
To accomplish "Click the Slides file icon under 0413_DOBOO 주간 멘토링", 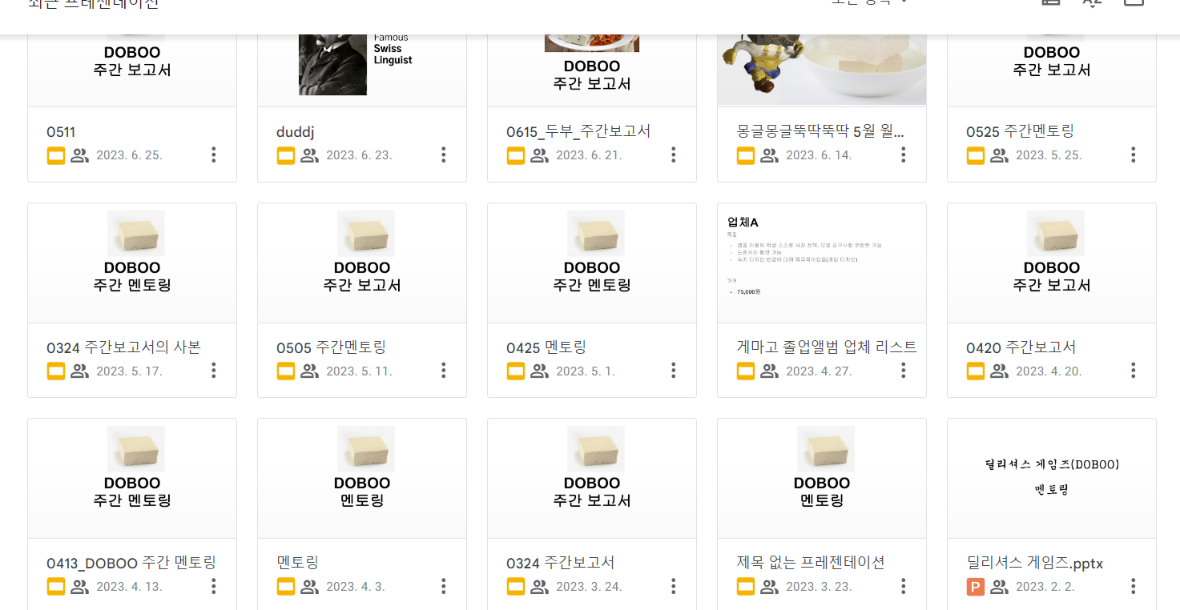I will point(55,587).
